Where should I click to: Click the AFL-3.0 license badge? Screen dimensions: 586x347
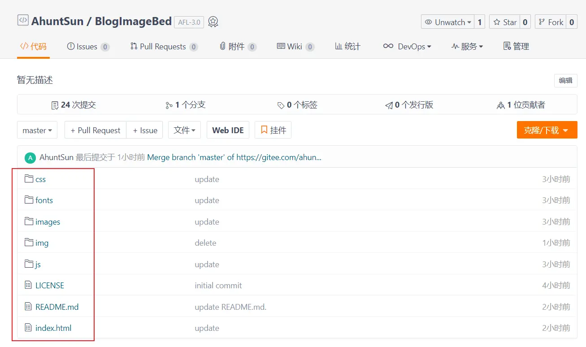[189, 22]
